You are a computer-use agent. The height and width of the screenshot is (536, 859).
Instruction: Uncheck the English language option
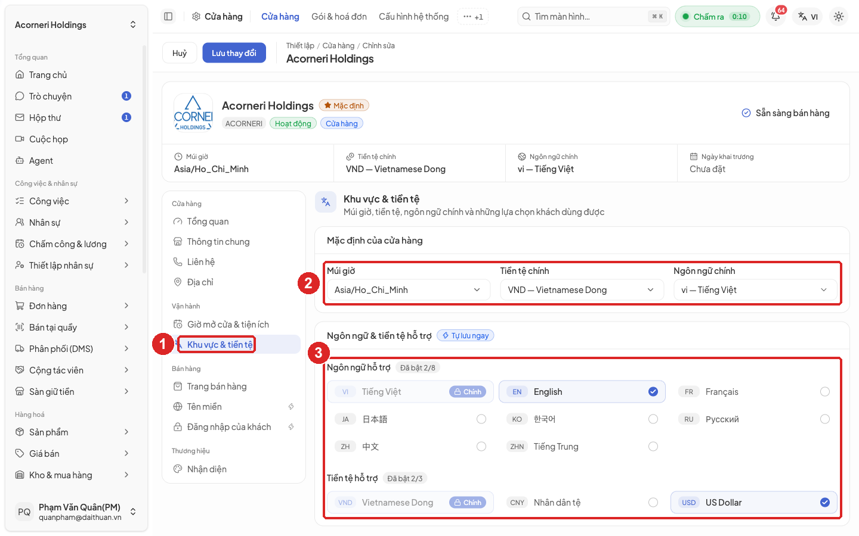[582, 392]
